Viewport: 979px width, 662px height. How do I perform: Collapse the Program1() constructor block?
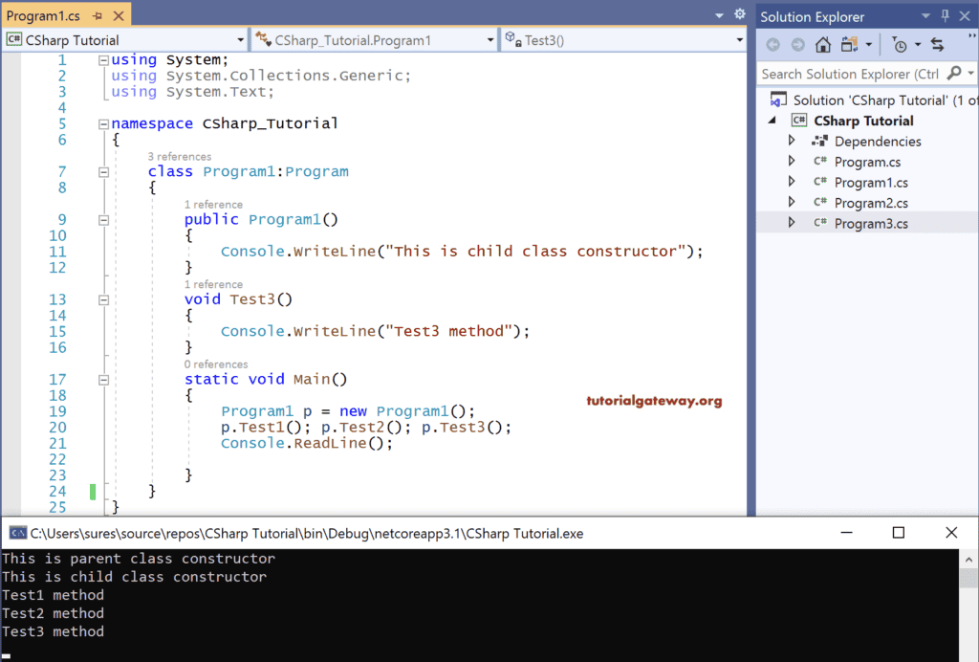(x=103, y=220)
